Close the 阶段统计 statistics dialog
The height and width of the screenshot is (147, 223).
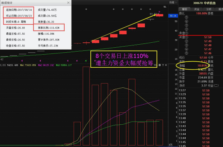(68, 3)
